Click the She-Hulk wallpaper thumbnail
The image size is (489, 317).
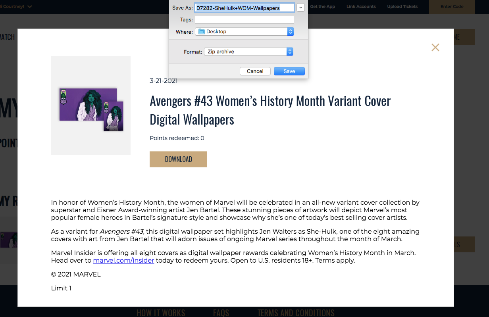pos(91,105)
